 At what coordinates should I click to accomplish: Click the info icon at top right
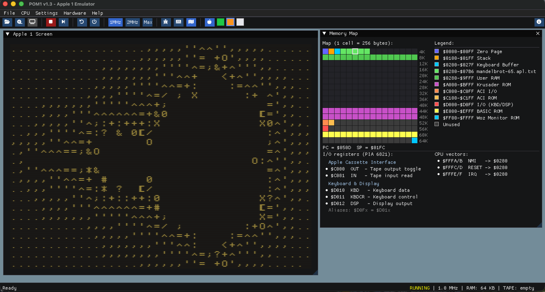pos(539,22)
